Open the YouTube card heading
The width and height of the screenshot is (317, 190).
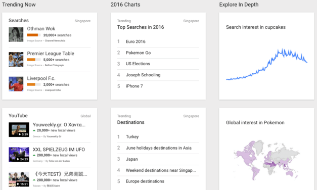point(18,116)
